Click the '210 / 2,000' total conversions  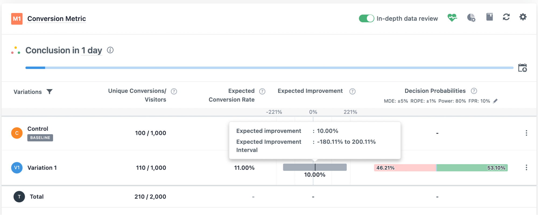(150, 197)
